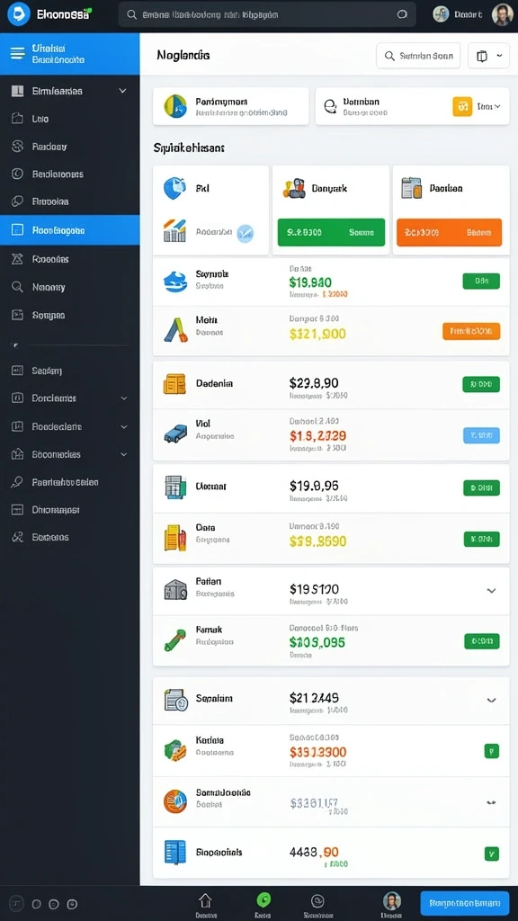Open the Parinymont card
The image size is (518, 921).
231,106
